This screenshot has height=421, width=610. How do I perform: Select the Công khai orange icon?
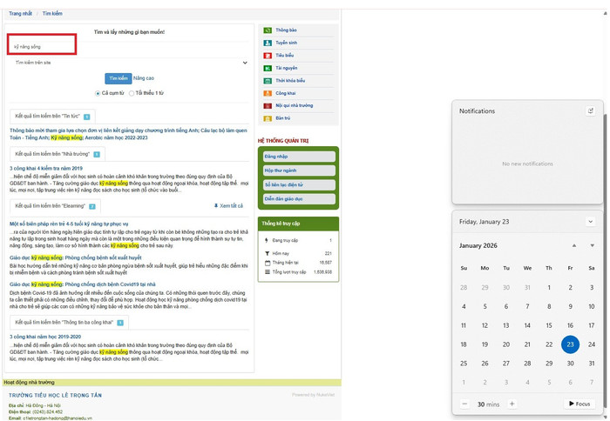(267, 92)
